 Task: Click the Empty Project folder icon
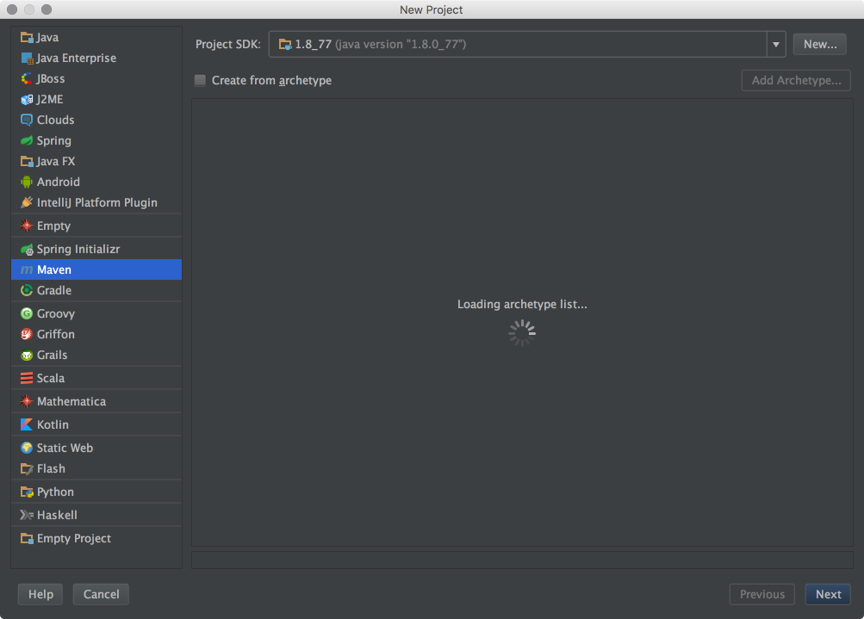pos(27,539)
